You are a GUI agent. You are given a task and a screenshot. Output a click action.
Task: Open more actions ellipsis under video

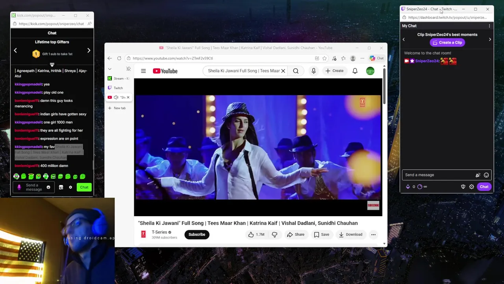click(373, 235)
